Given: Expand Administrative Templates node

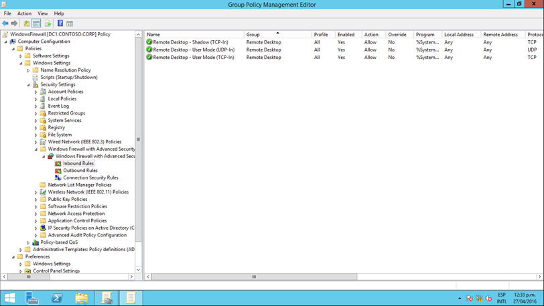Looking at the screenshot, I should coord(21,250).
